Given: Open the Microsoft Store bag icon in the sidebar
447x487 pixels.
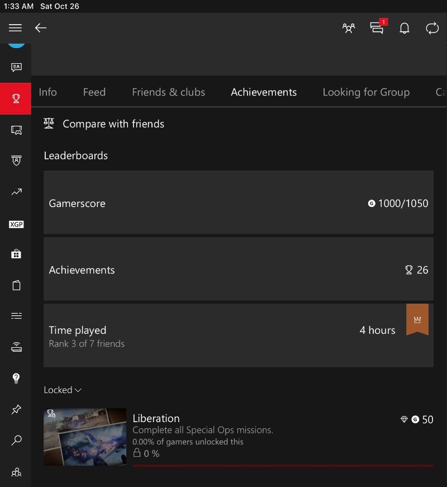Looking at the screenshot, I should 16,254.
